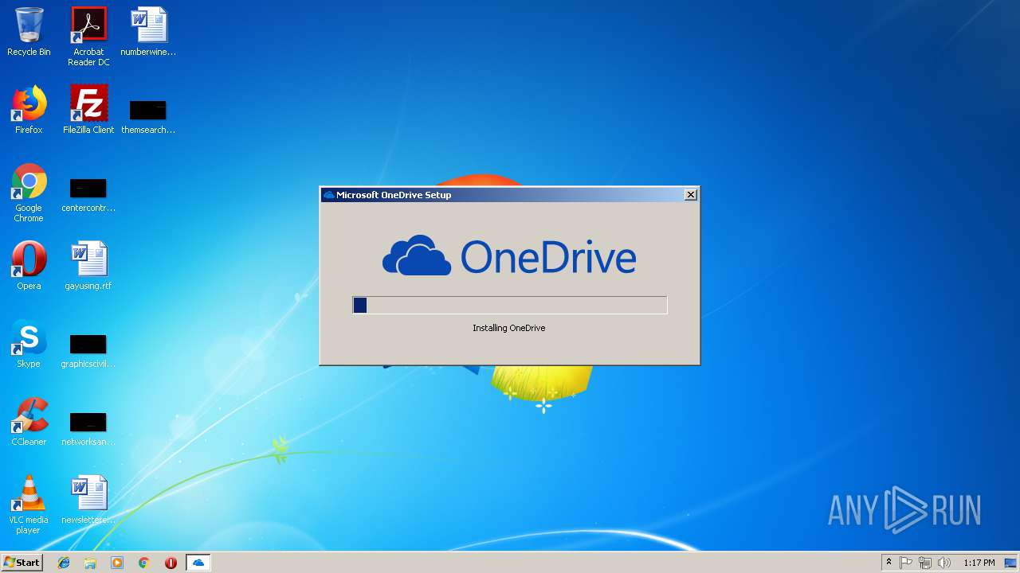The height and width of the screenshot is (573, 1020).
Task: Click the OneDrive cloud logo
Action: coord(417,255)
